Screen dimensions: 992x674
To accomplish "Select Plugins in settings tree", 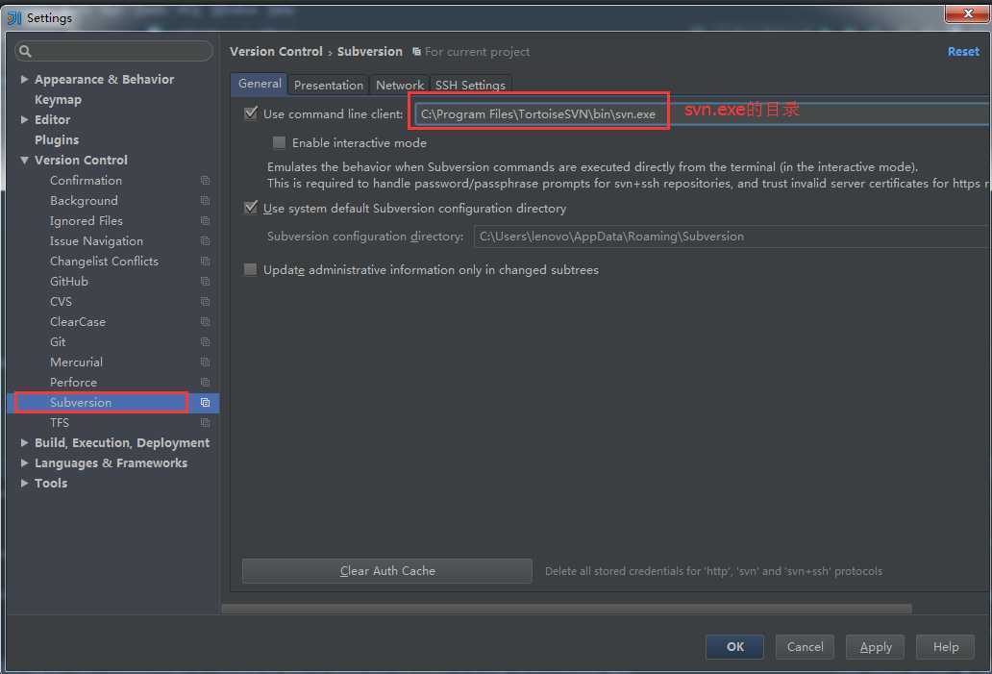I will 57,139.
